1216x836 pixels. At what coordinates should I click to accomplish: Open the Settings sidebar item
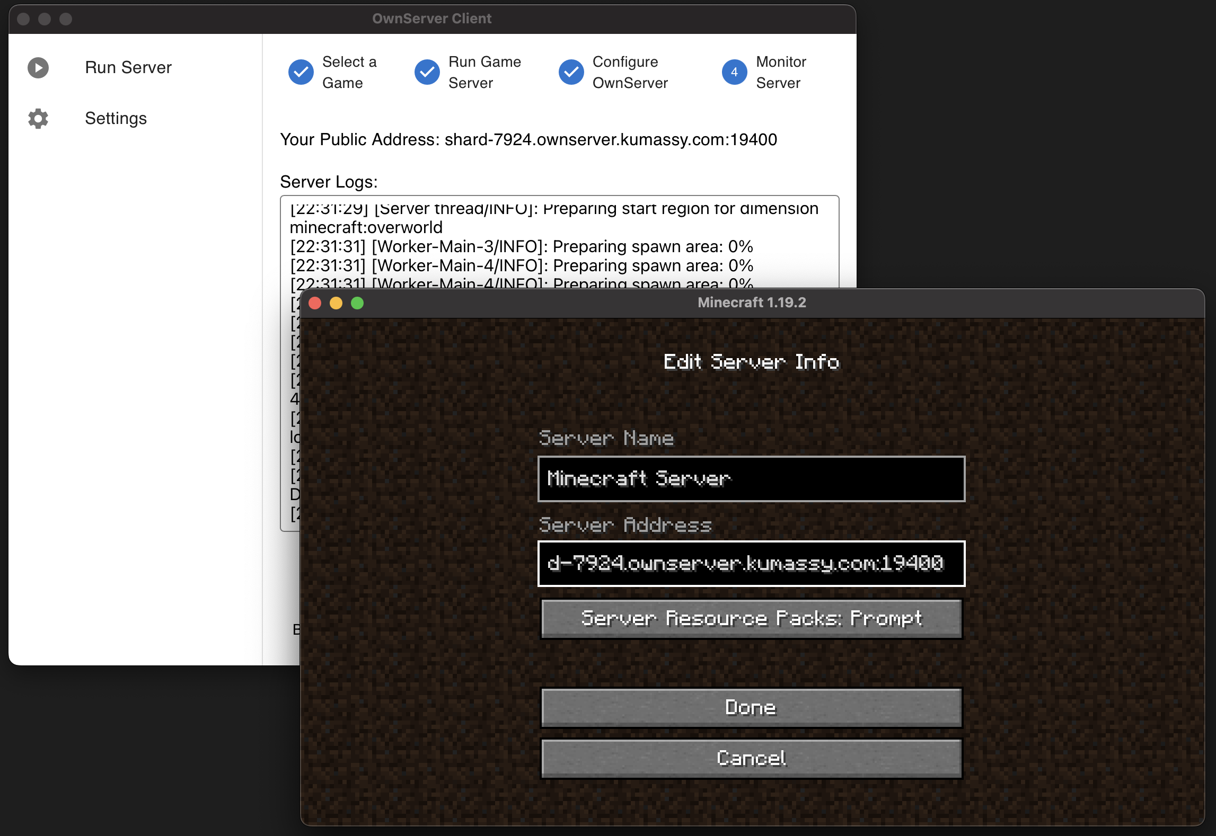[116, 119]
